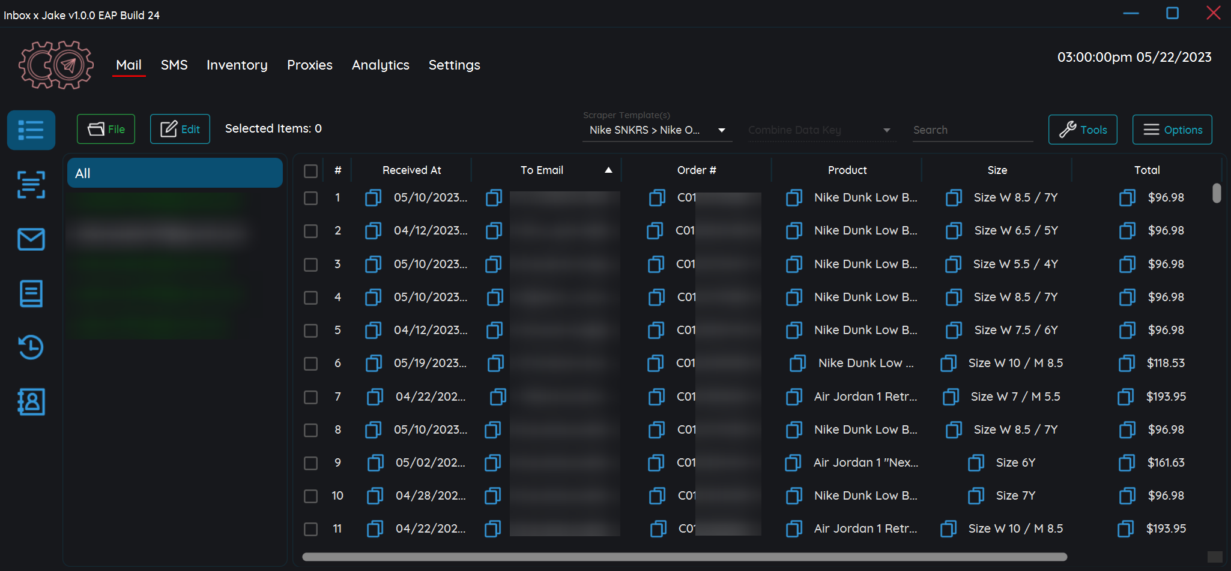This screenshot has height=571, width=1231.
Task: Click the horizontal table scrollbar
Action: (x=685, y=557)
